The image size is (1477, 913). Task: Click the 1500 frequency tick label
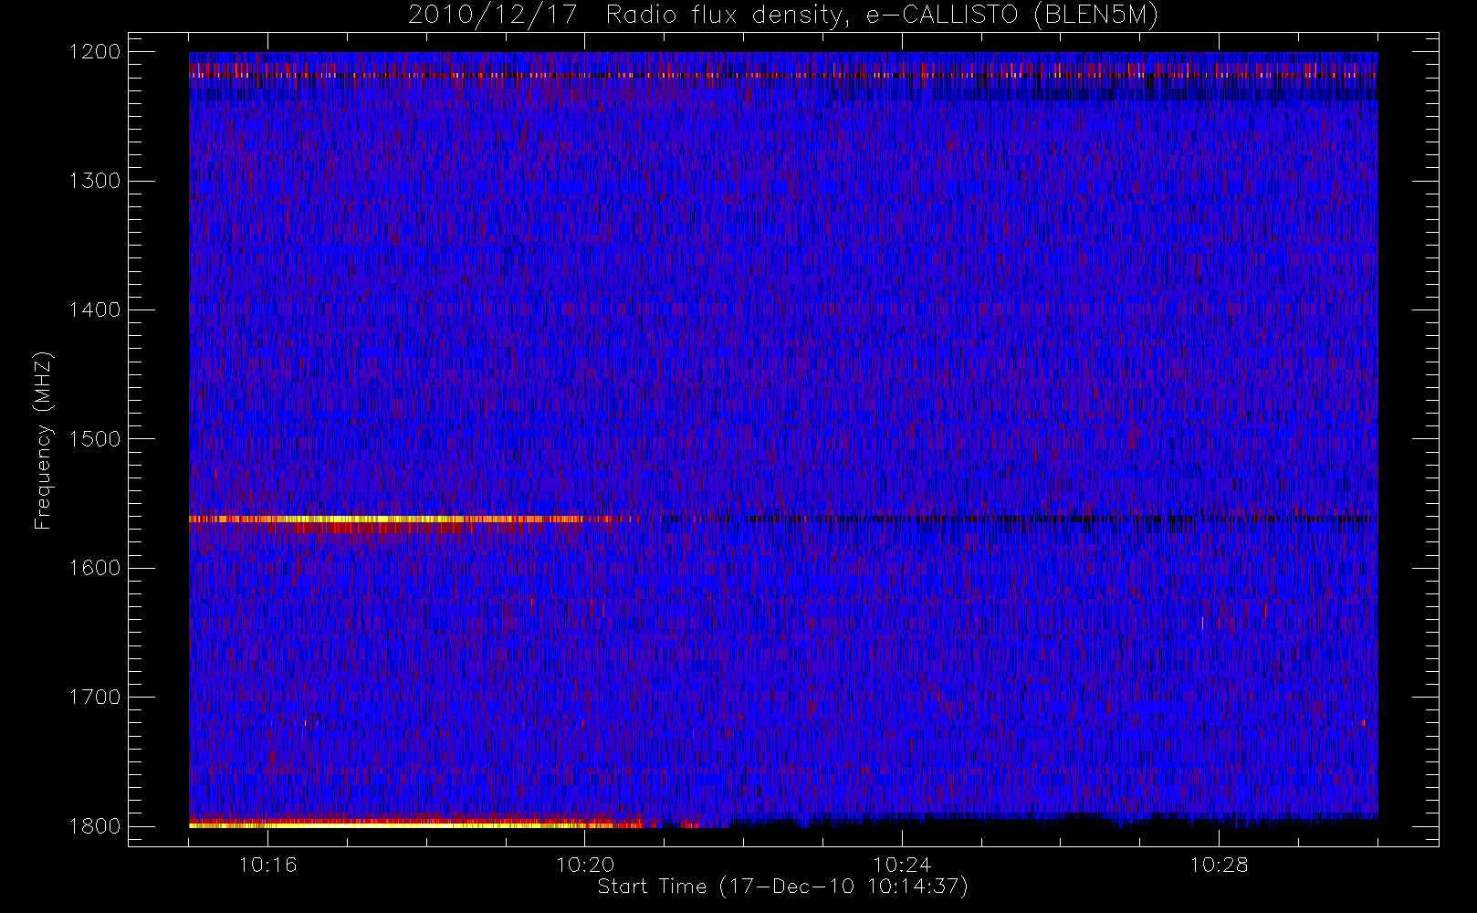point(95,439)
